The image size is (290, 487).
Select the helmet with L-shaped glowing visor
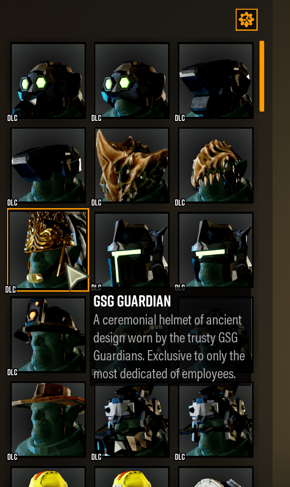tap(132, 250)
